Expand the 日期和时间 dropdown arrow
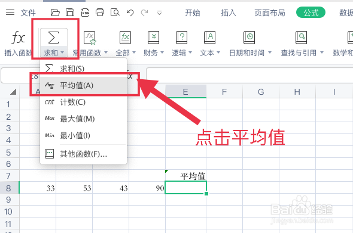Screen dimensions: 353x233 (270, 53)
